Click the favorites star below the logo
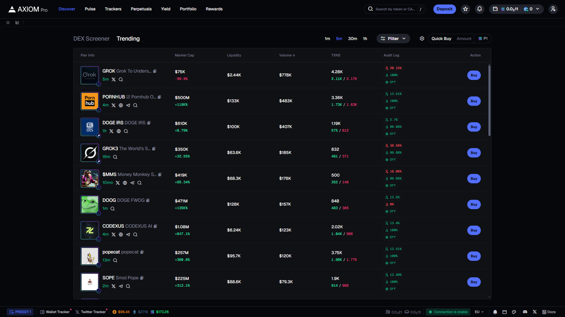The width and height of the screenshot is (565, 317). point(8,23)
